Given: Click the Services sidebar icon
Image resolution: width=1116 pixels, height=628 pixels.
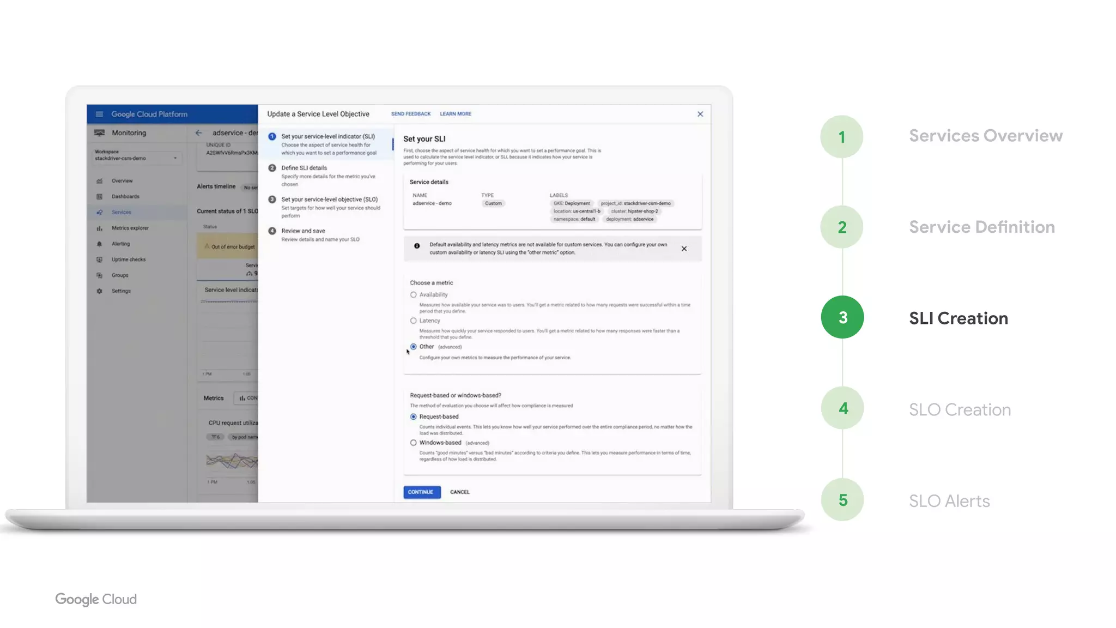Looking at the screenshot, I should coord(99,212).
